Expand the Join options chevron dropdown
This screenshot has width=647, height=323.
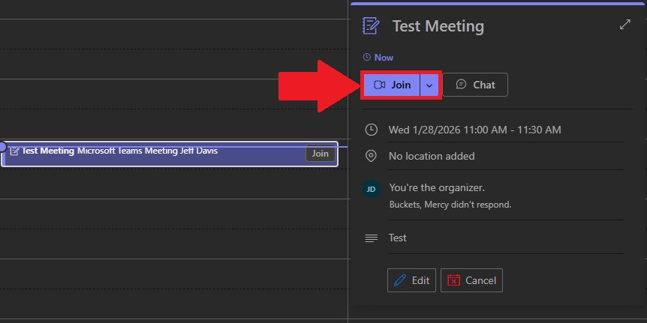coord(429,85)
